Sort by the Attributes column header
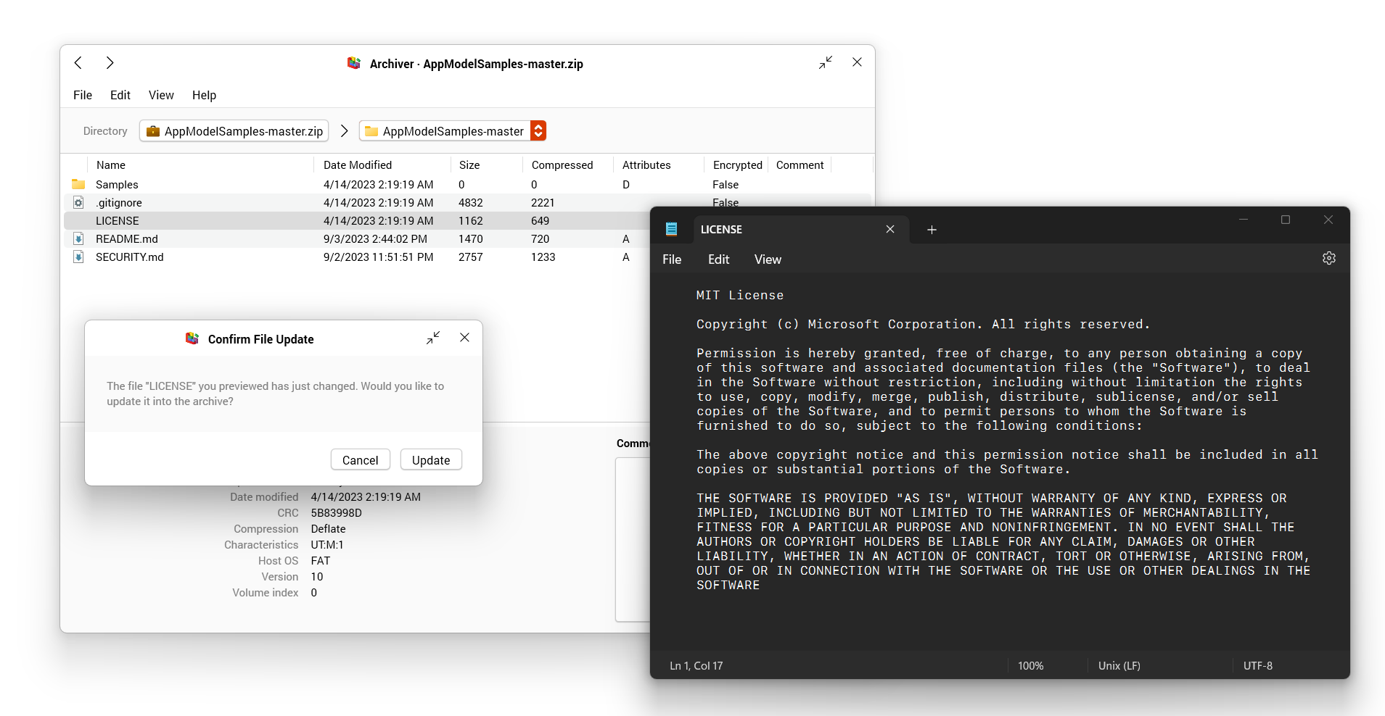The height and width of the screenshot is (716, 1385). (x=646, y=165)
